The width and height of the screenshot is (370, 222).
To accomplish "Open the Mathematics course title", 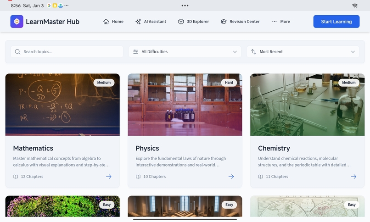I will click(x=33, y=148).
